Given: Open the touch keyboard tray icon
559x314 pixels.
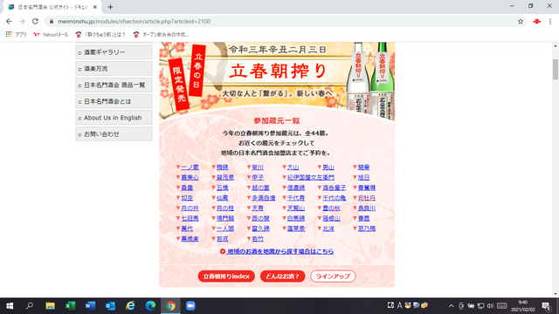Looking at the screenshot, I should click(502, 306).
